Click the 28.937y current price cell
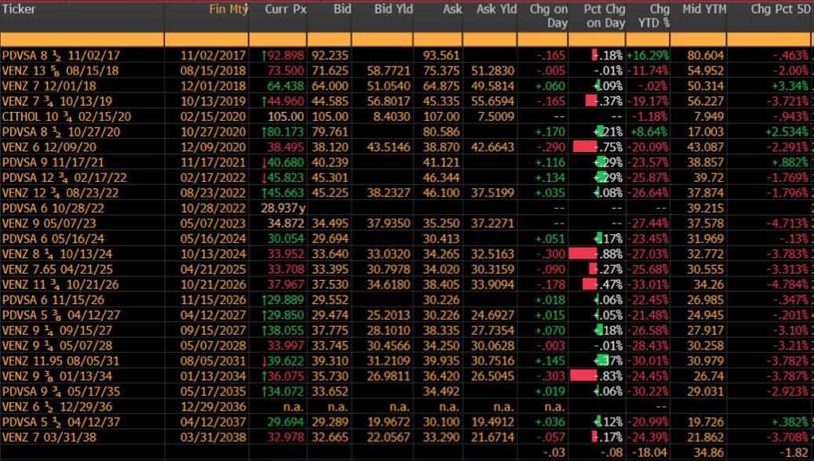This screenshot has height=461, width=814. click(x=283, y=209)
